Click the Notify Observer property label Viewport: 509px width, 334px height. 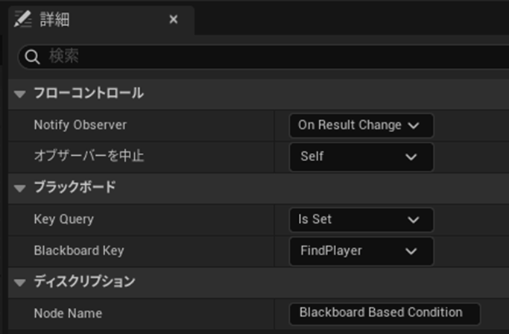80,125
